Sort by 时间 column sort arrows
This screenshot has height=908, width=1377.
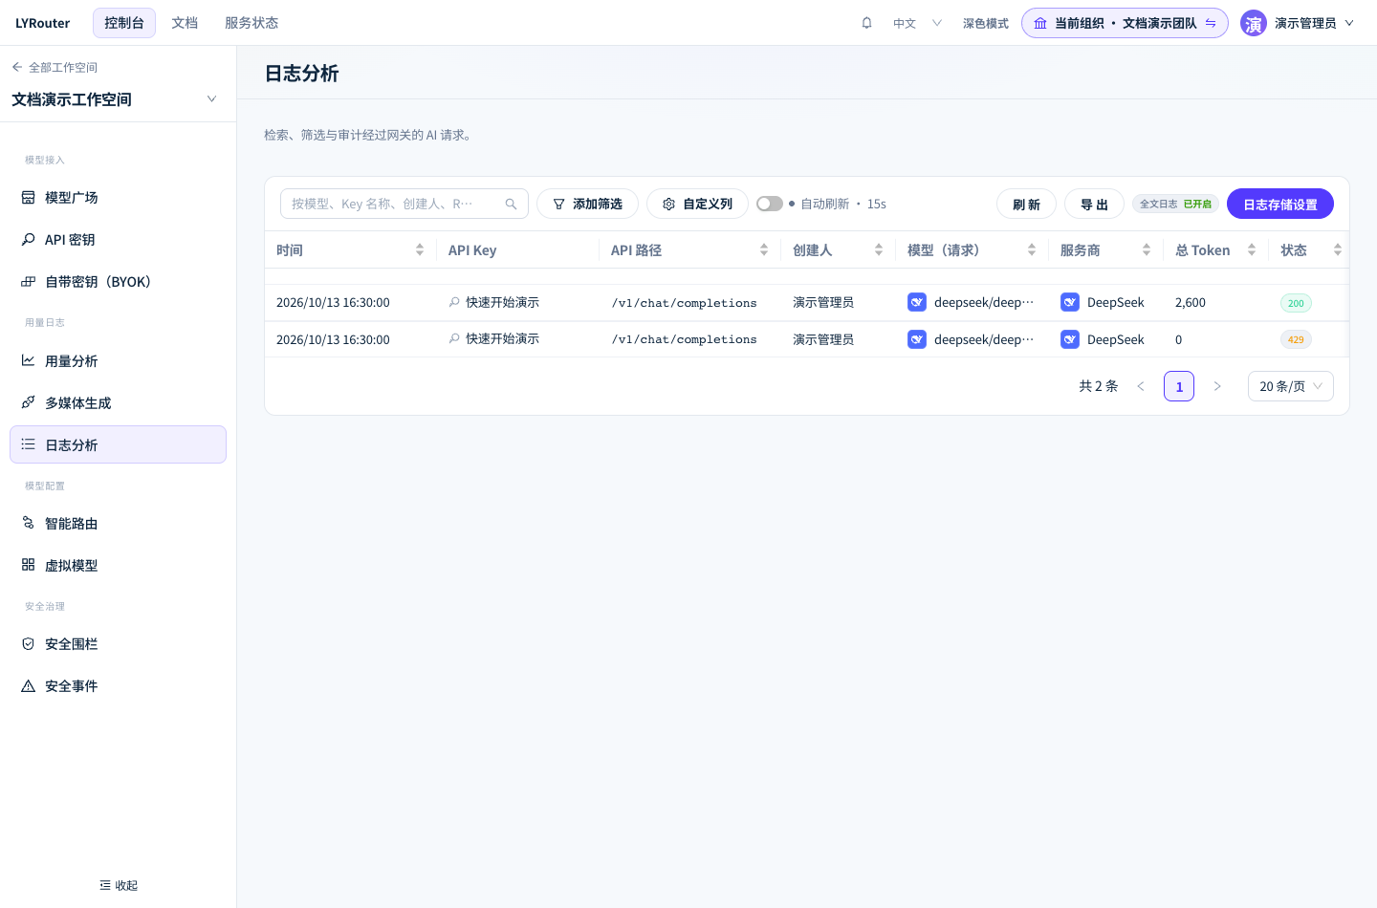pos(420,250)
